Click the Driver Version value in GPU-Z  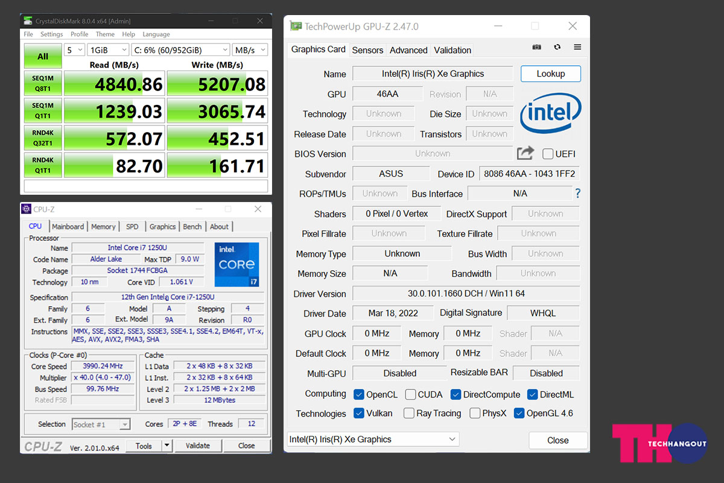tap(466, 294)
